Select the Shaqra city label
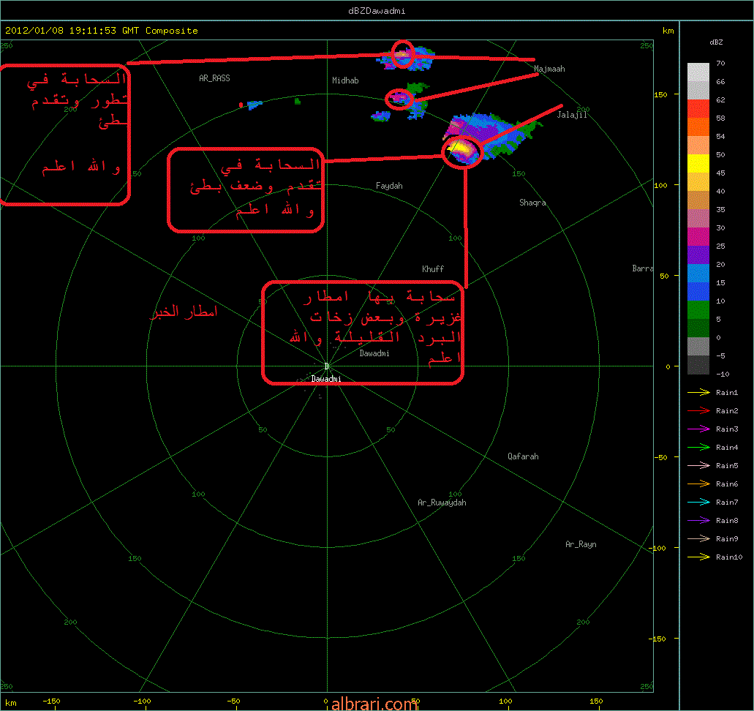The image size is (754, 711). tap(533, 203)
